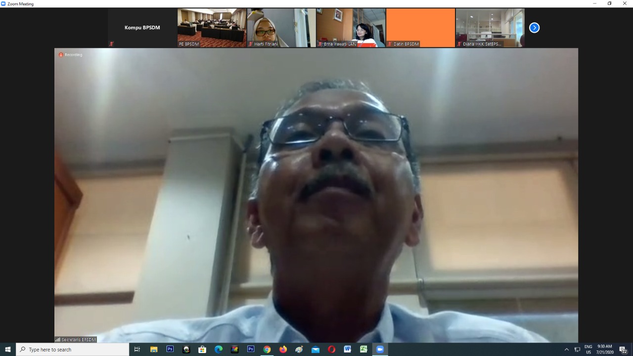Open Microsoft Store from the taskbar
Viewport: 633px width, 356px height.
pyautogui.click(x=202, y=350)
